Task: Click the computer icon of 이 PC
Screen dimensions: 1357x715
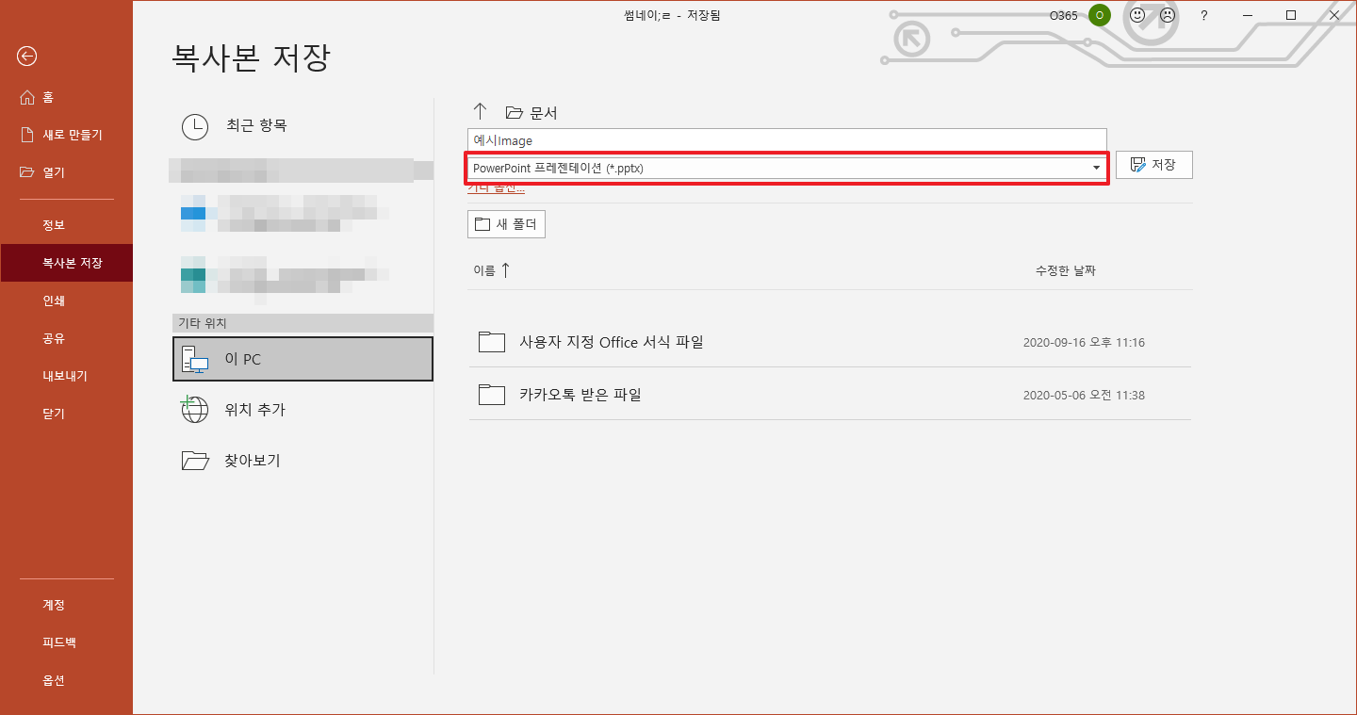Action: 195,360
